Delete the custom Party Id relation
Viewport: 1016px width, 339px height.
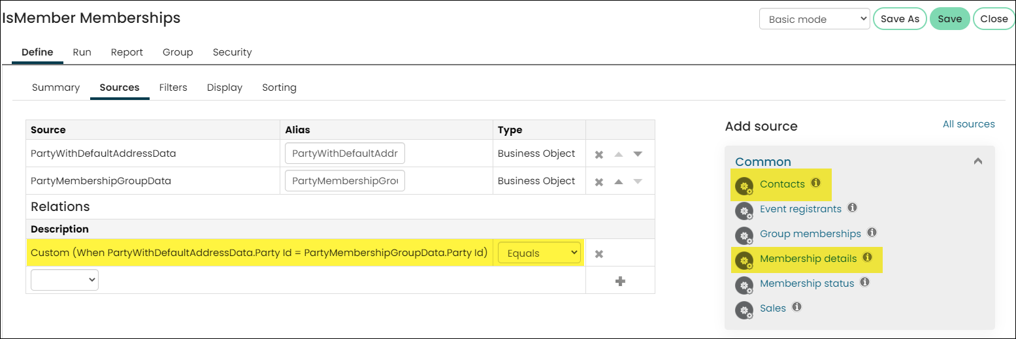(598, 254)
